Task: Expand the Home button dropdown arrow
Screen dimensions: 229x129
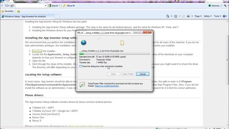Action: (172, 16)
